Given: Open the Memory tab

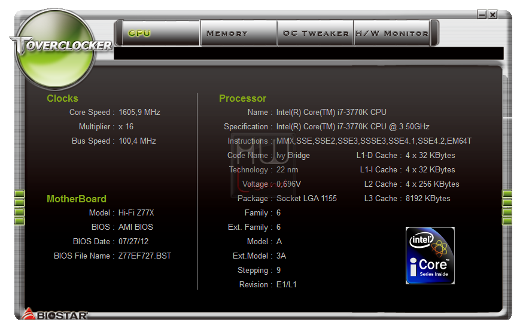Looking at the screenshot, I should coord(239,33).
